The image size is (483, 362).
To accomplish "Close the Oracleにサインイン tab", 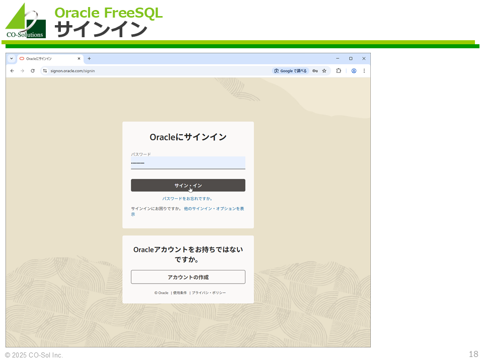I will pos(79,58).
